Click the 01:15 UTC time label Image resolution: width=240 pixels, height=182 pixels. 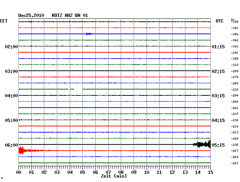click(218, 46)
